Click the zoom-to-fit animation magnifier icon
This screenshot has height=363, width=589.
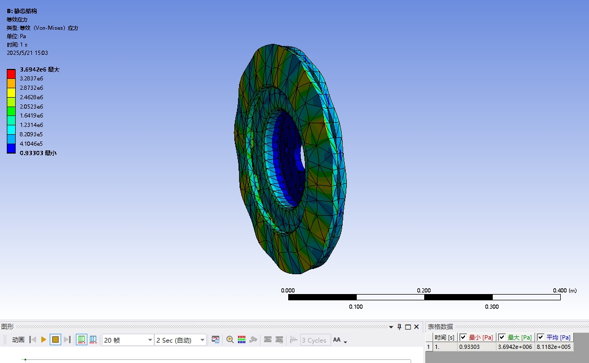(230, 339)
